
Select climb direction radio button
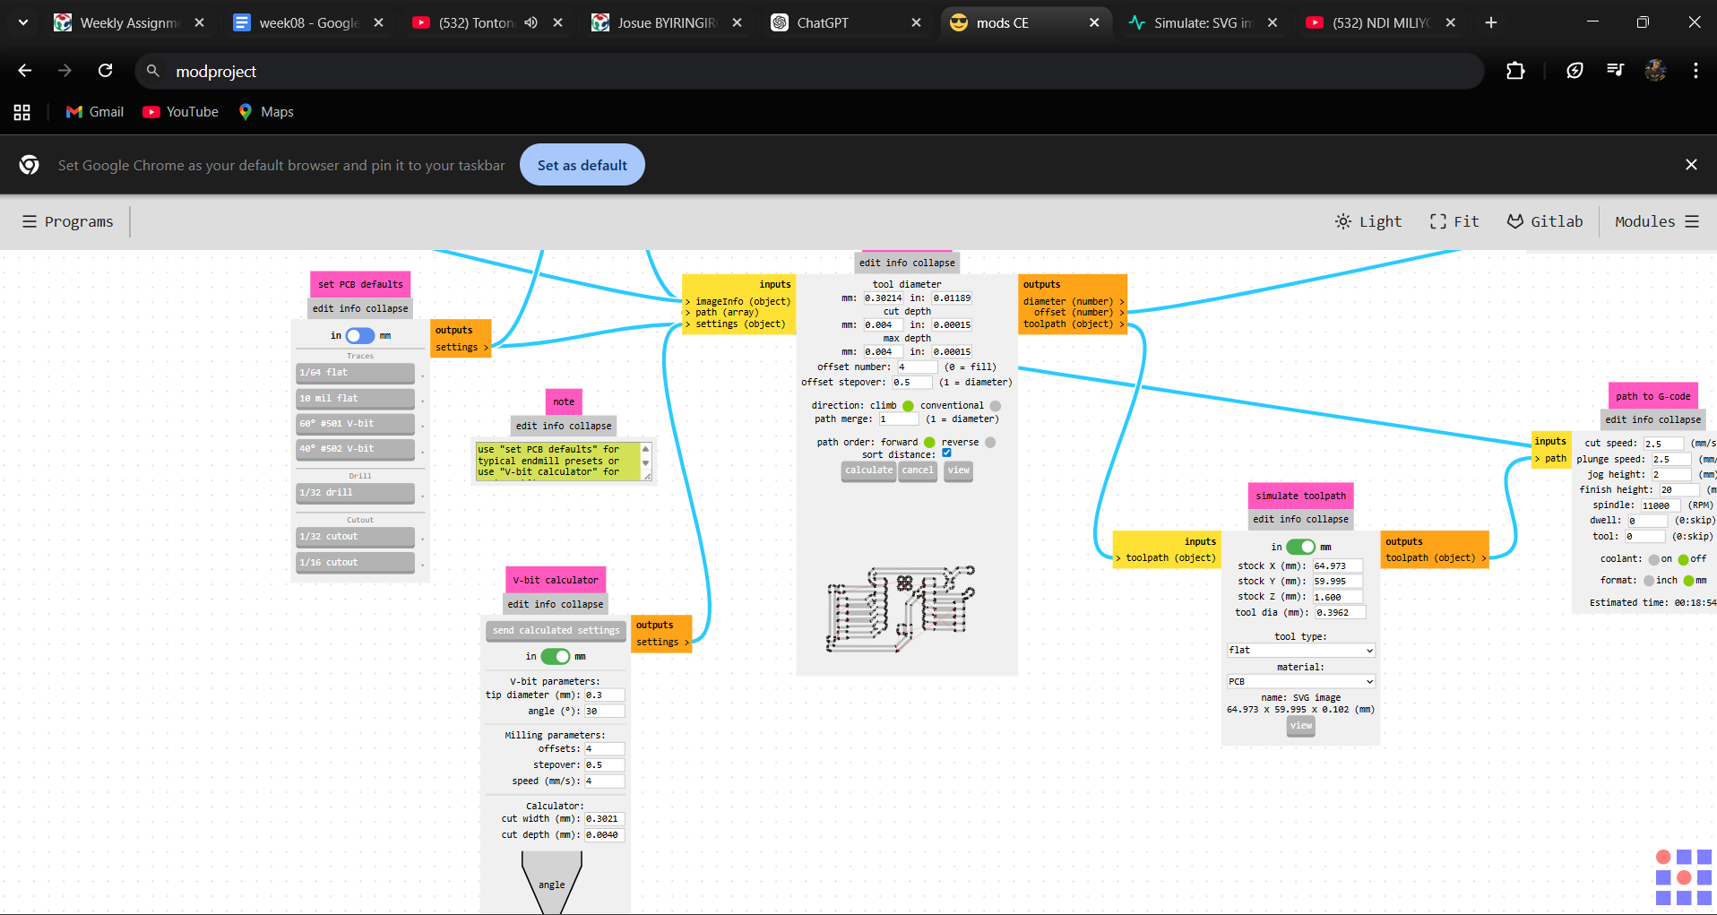[908, 406]
